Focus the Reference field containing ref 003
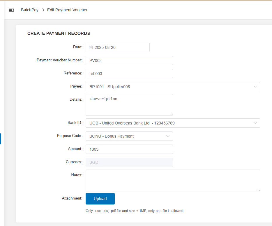The width and height of the screenshot is (272, 226). 129,74
